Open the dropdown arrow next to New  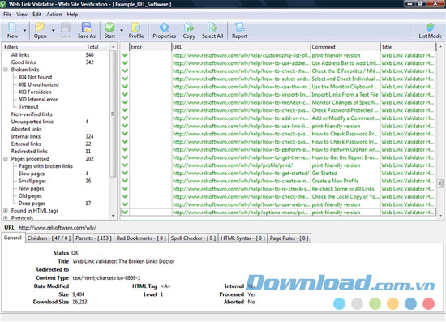(x=25, y=31)
